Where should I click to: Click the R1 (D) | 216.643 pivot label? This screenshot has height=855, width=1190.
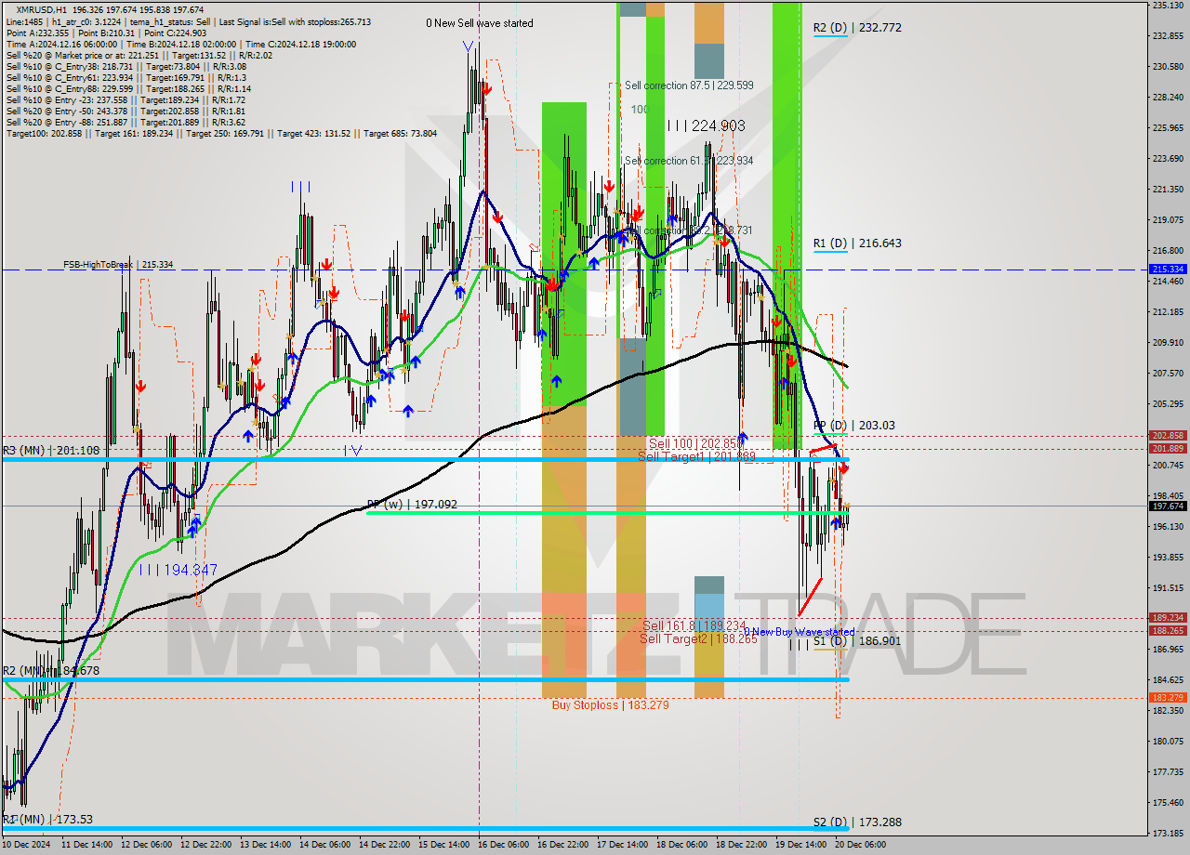857,243
